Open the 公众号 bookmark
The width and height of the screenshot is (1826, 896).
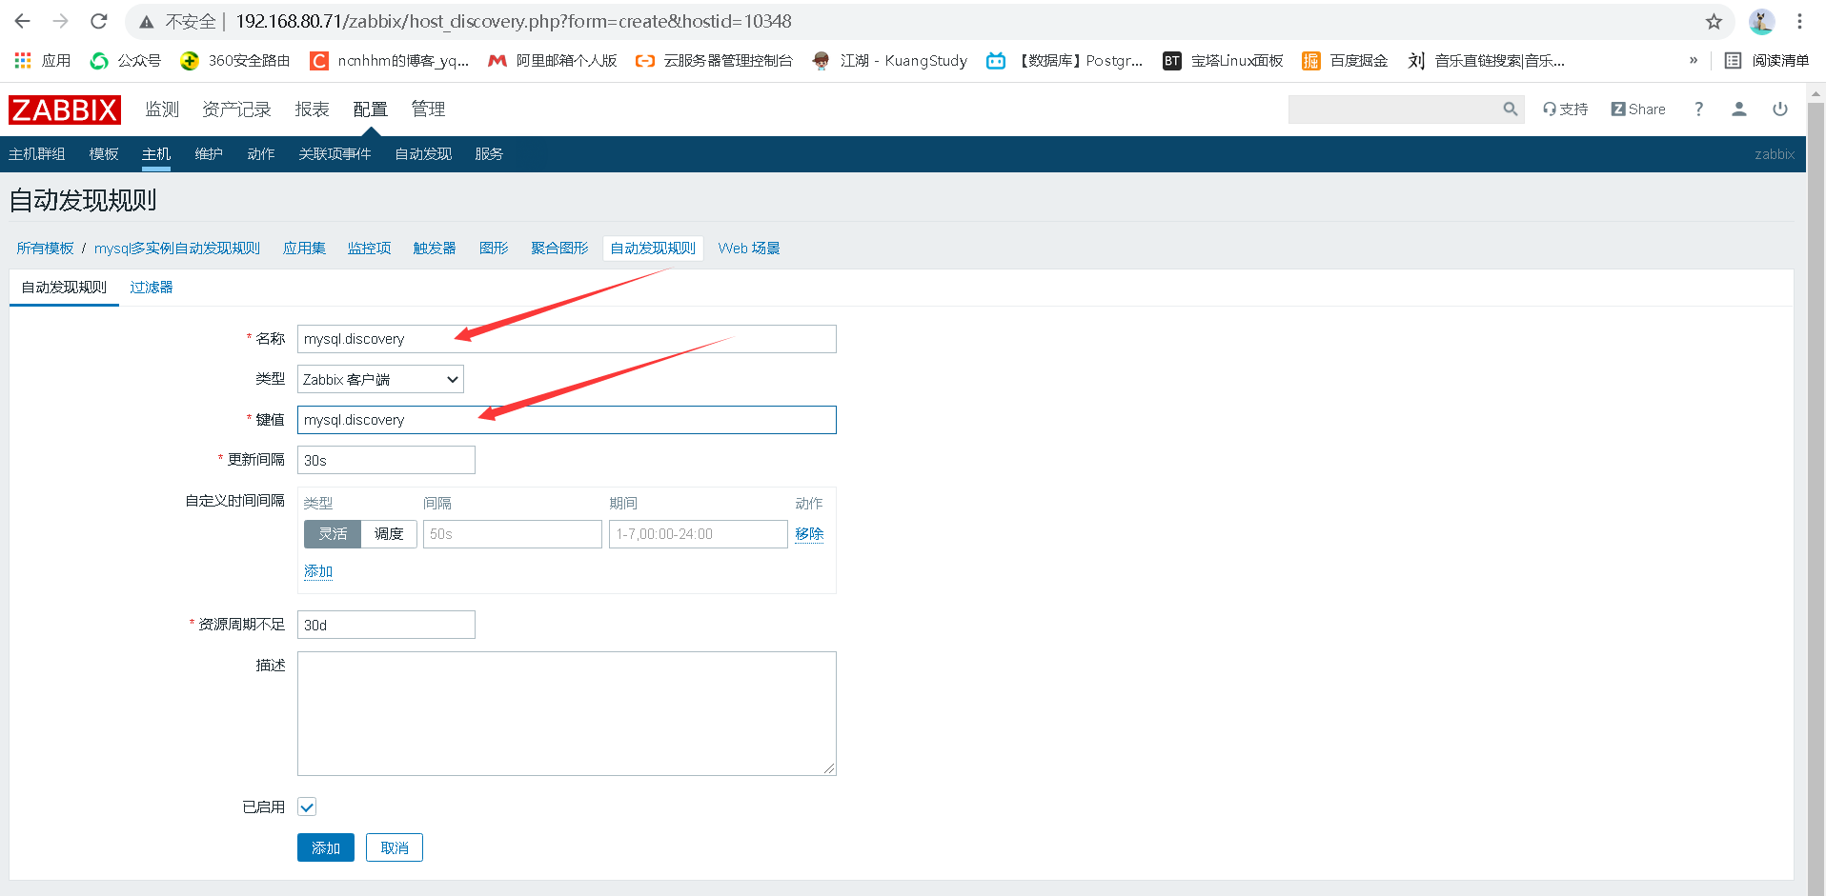coord(126,61)
